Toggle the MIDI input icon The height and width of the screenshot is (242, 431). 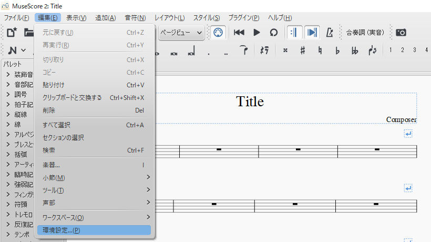218,33
